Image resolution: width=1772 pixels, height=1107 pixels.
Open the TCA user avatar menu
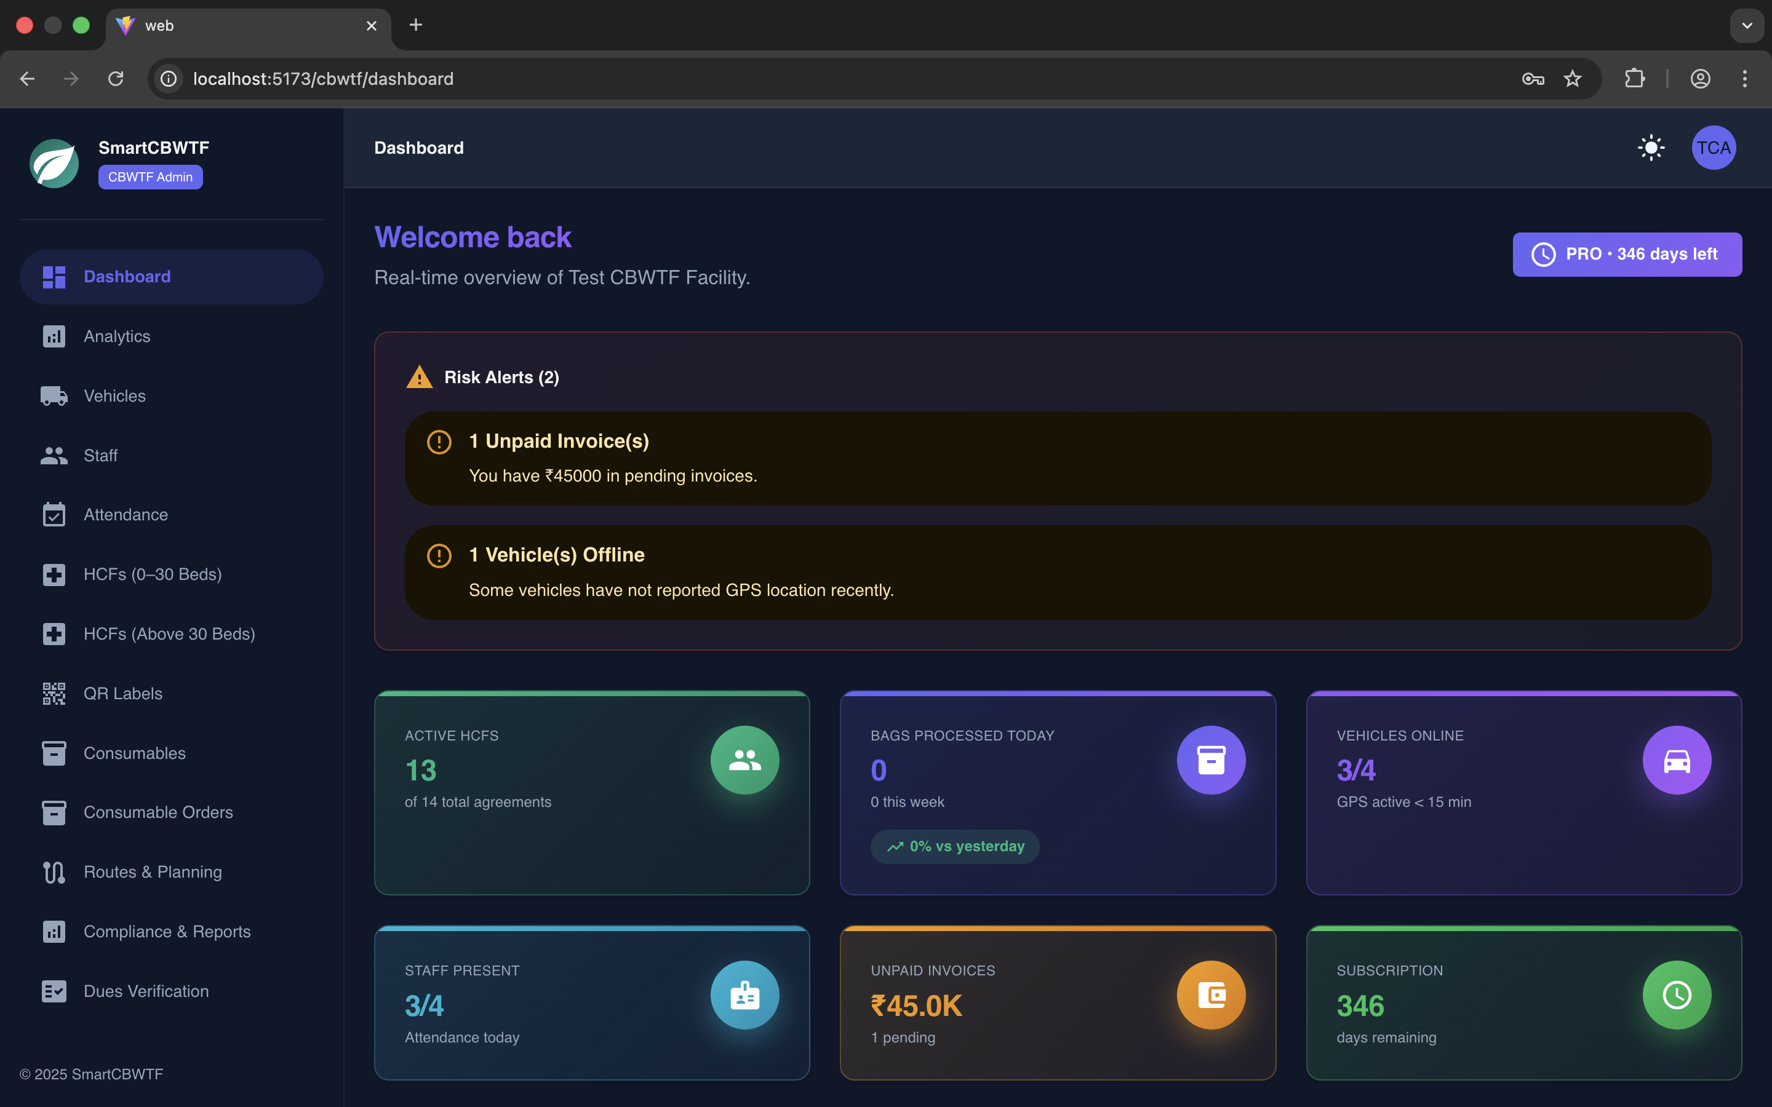pyautogui.click(x=1714, y=148)
